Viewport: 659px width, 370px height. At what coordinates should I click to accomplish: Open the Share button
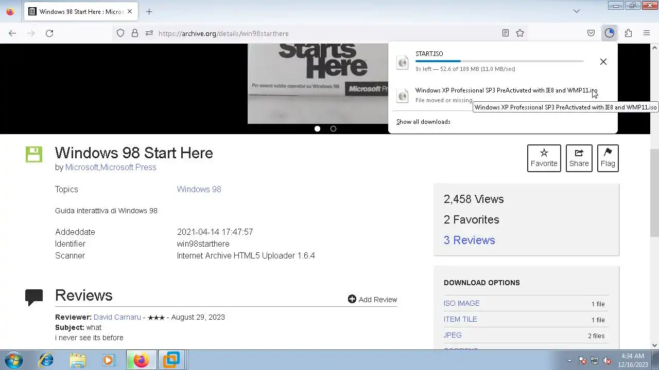[x=579, y=158]
